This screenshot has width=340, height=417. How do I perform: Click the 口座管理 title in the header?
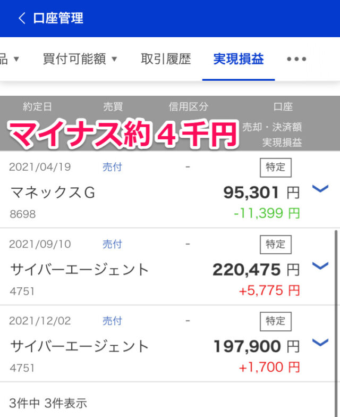[x=58, y=18]
